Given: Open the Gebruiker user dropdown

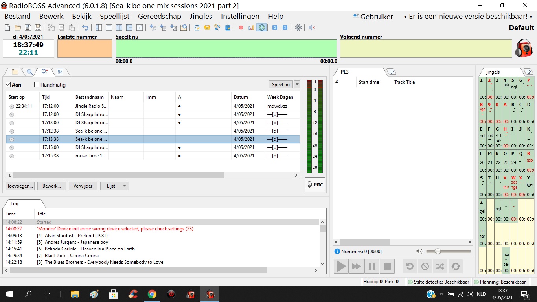Looking at the screenshot, I should coord(373,17).
